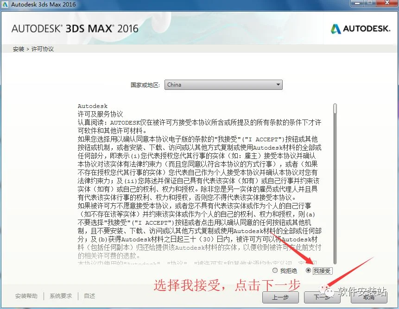Open the 国家或地区 China dropdown
Image resolution: width=399 pixels, height=309 pixels.
[x=223, y=85]
